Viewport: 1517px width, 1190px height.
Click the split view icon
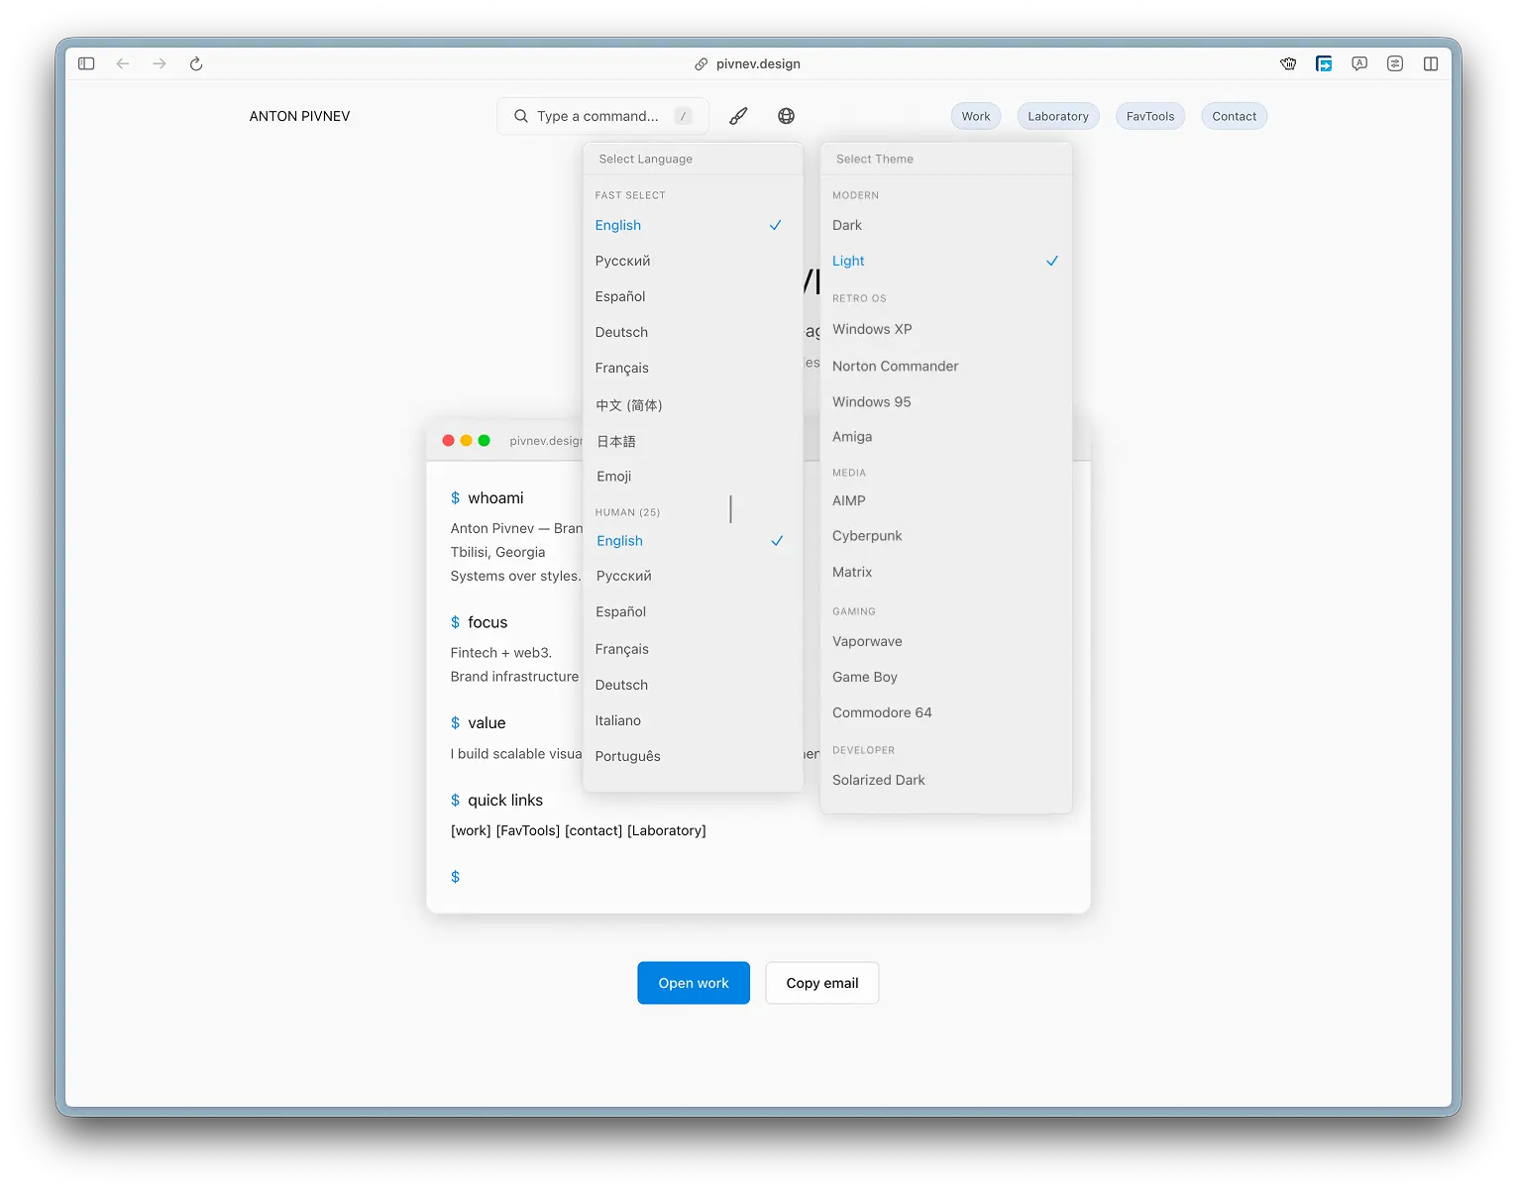point(1431,63)
